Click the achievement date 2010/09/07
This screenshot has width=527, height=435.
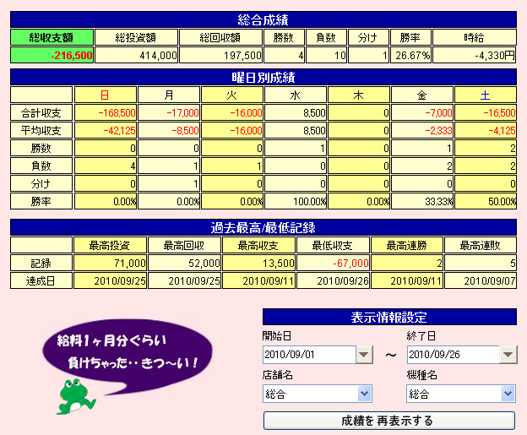pos(481,280)
